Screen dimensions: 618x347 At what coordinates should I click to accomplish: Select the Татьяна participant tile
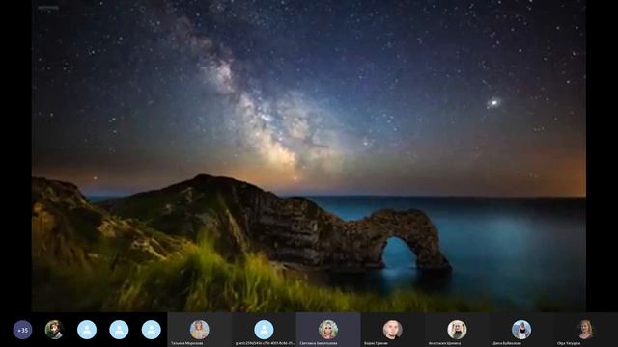point(200,330)
